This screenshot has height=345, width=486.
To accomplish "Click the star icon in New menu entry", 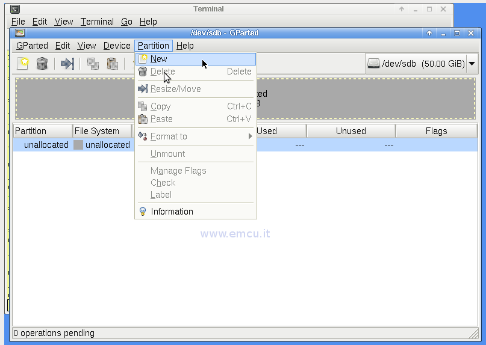I will point(143,58).
